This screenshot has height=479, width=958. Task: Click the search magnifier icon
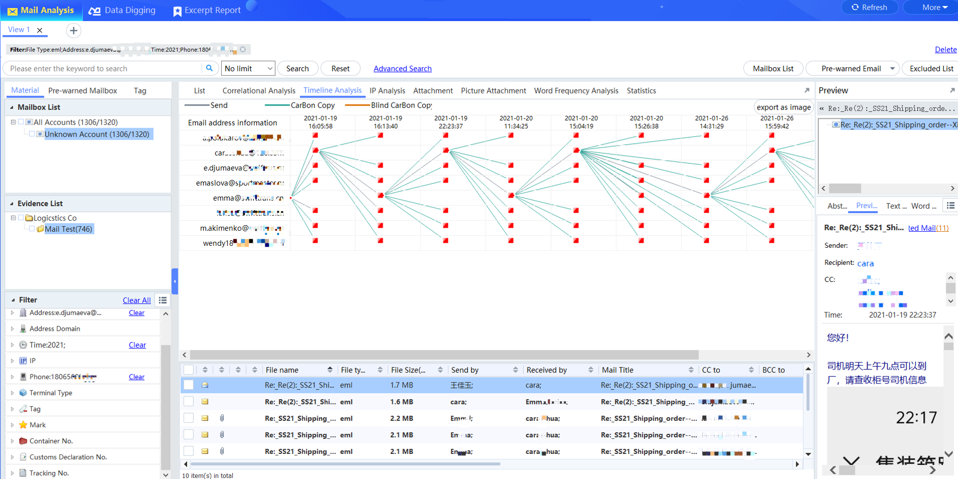point(210,68)
